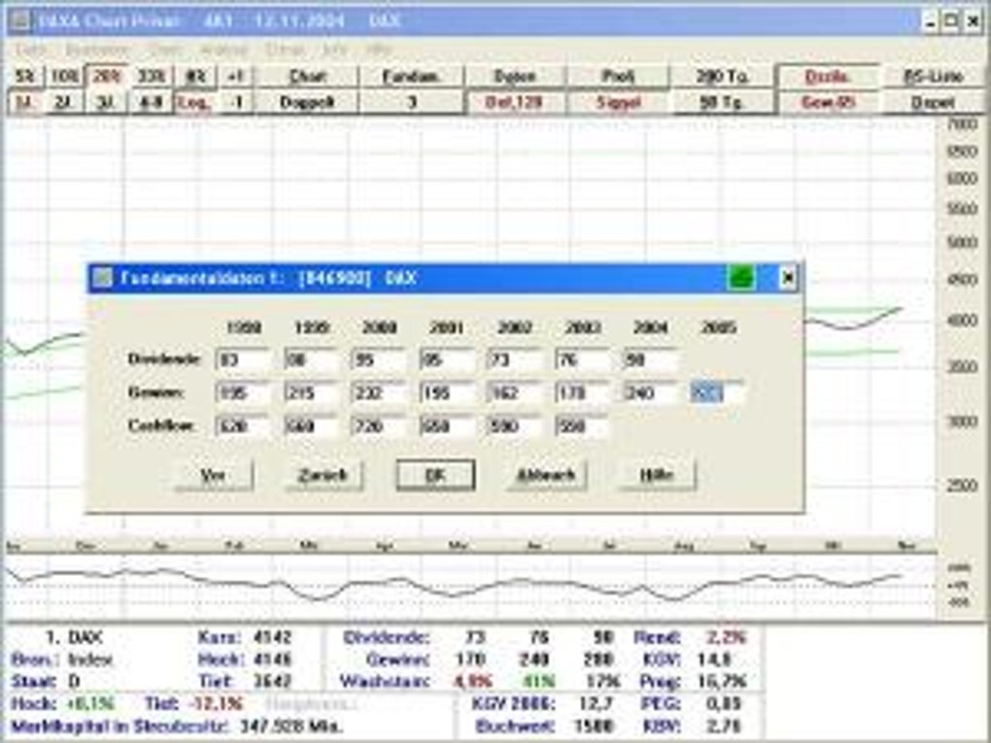Image resolution: width=991 pixels, height=743 pixels.
Task: Click the Gewinn field for 1999
Action: coord(311,393)
